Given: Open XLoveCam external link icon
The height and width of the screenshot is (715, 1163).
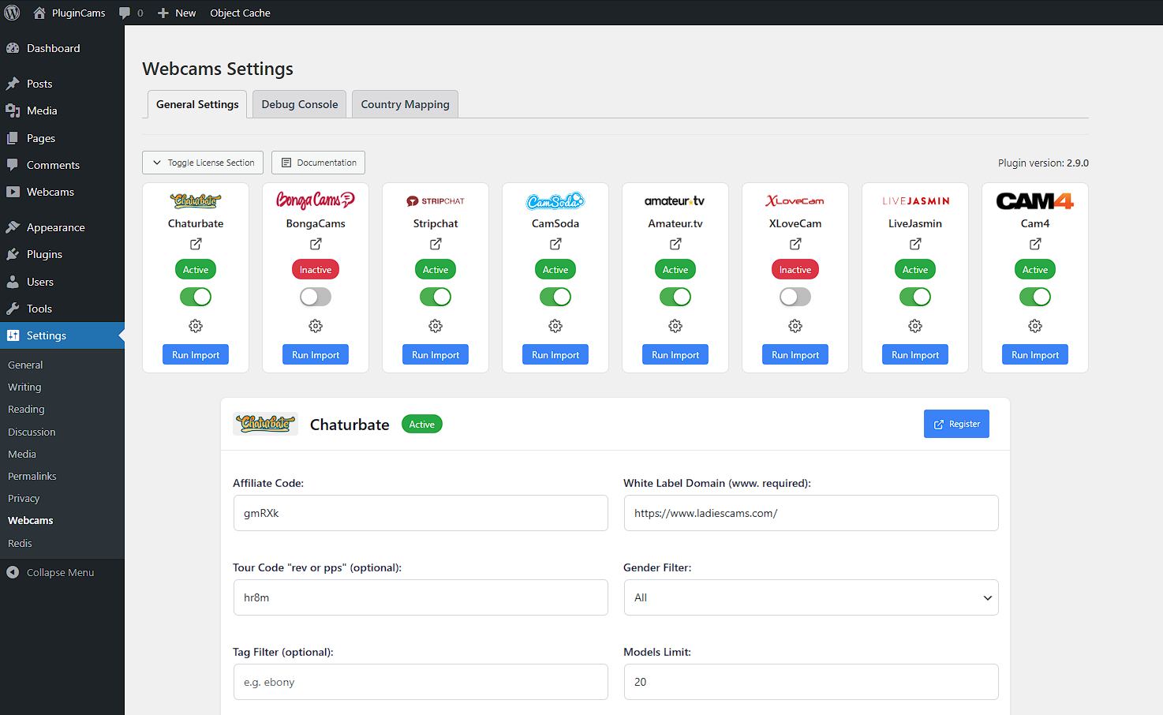Looking at the screenshot, I should click(795, 244).
